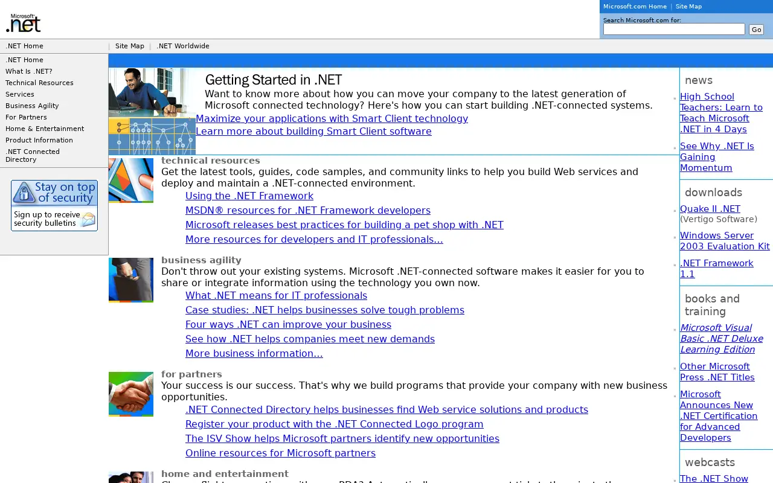Open Case studies .NET helps businesses link
Screen dimensions: 773x483
point(325,310)
